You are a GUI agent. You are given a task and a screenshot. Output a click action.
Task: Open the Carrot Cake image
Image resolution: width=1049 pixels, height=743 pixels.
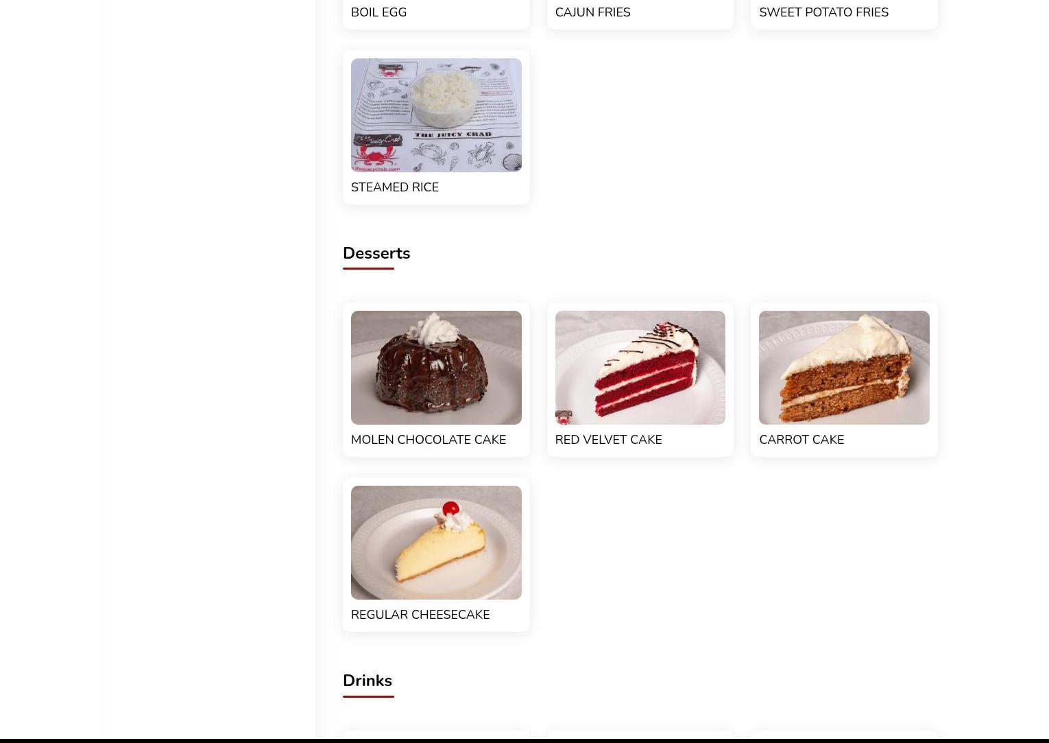844,368
